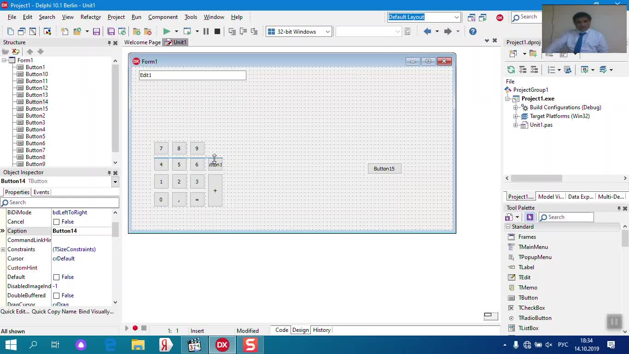Screen dimensions: 629x354
Task: Switch to the Events tab
Action: [x=41, y=192]
